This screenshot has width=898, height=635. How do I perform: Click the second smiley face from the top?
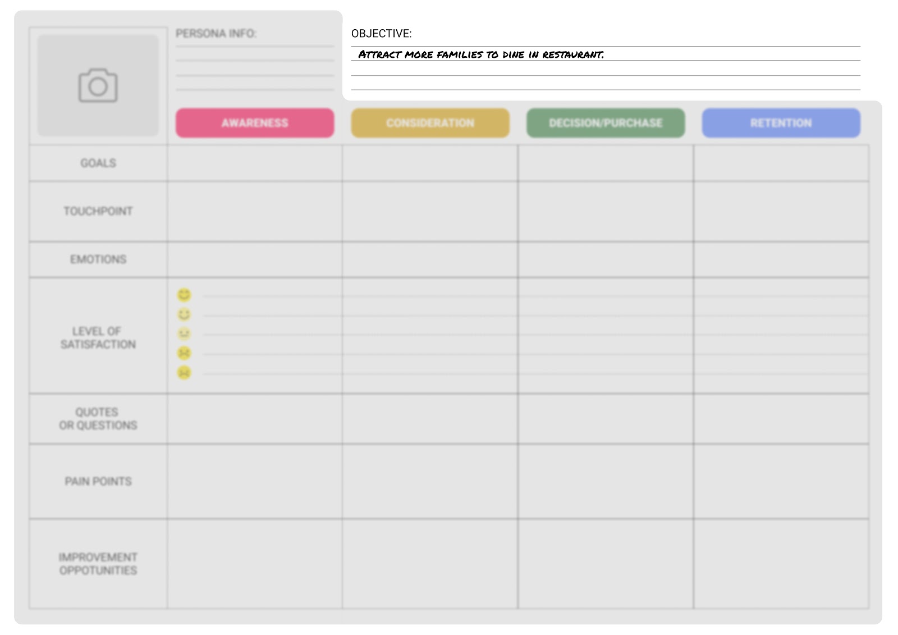point(184,314)
